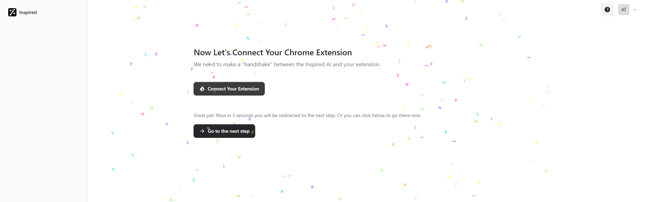Click the "3 seconds" countdown text

coord(243,115)
